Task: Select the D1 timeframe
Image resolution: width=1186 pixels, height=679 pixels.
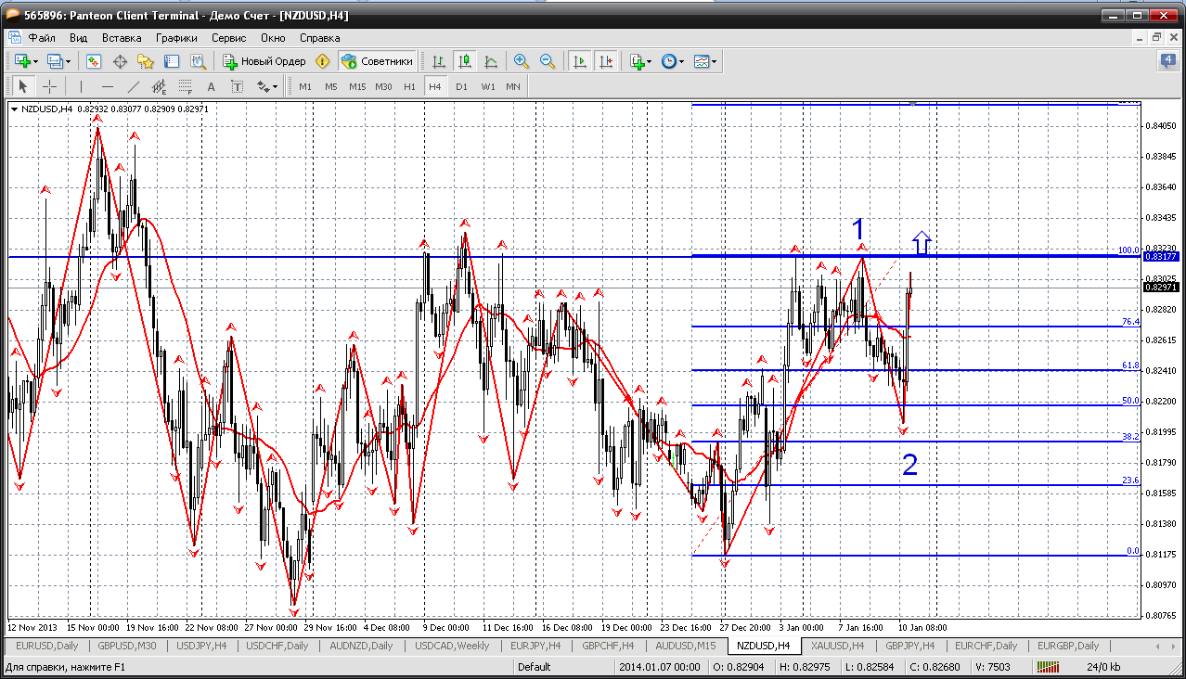Action: tap(461, 86)
